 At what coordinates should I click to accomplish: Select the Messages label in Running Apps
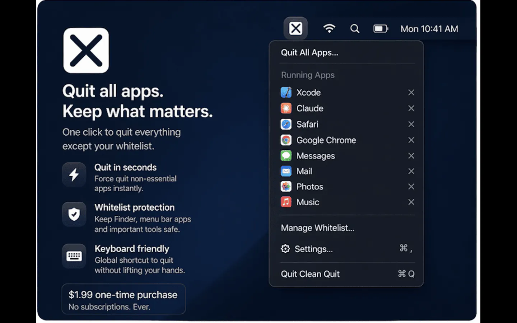tap(316, 156)
